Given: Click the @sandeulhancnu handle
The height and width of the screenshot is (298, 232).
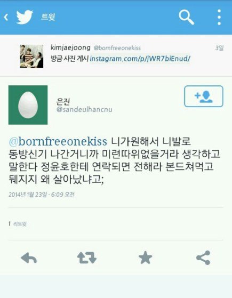Looking at the screenshot, I should tap(84, 110).
